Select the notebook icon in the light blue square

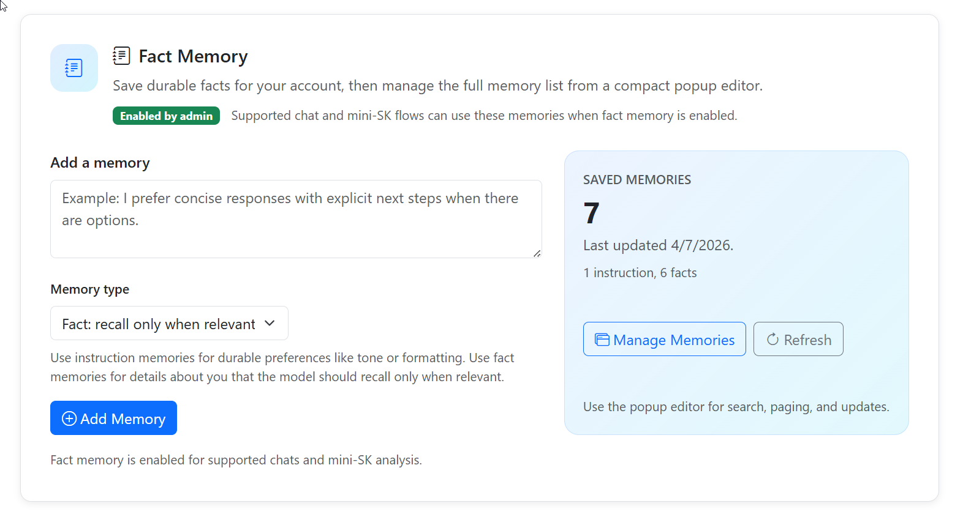(74, 68)
